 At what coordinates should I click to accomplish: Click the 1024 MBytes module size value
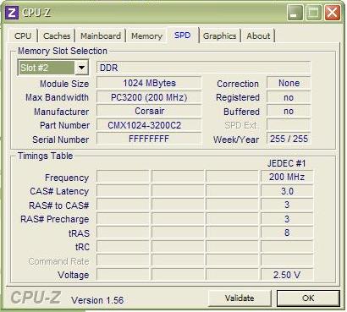149,83
